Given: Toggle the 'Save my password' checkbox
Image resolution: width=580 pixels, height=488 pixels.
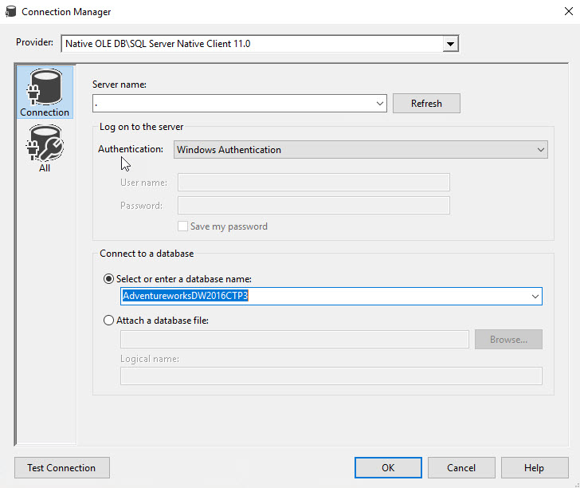Looking at the screenshot, I should pos(183,226).
